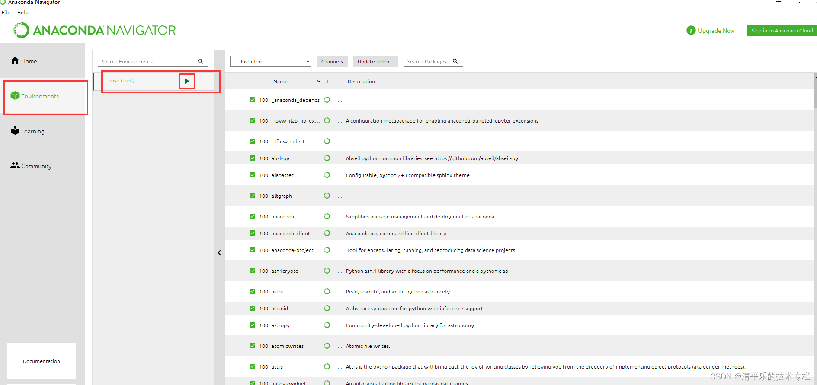Expand description dots for absl-py
The width and height of the screenshot is (817, 385).
click(340, 158)
